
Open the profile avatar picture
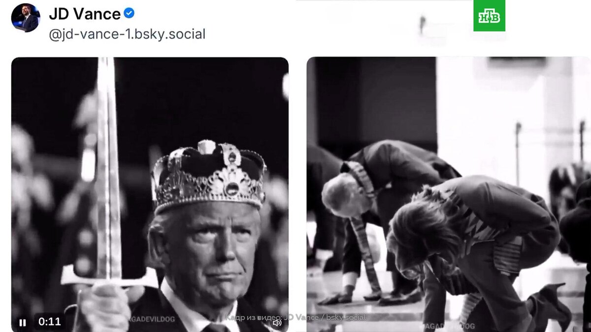(x=25, y=17)
